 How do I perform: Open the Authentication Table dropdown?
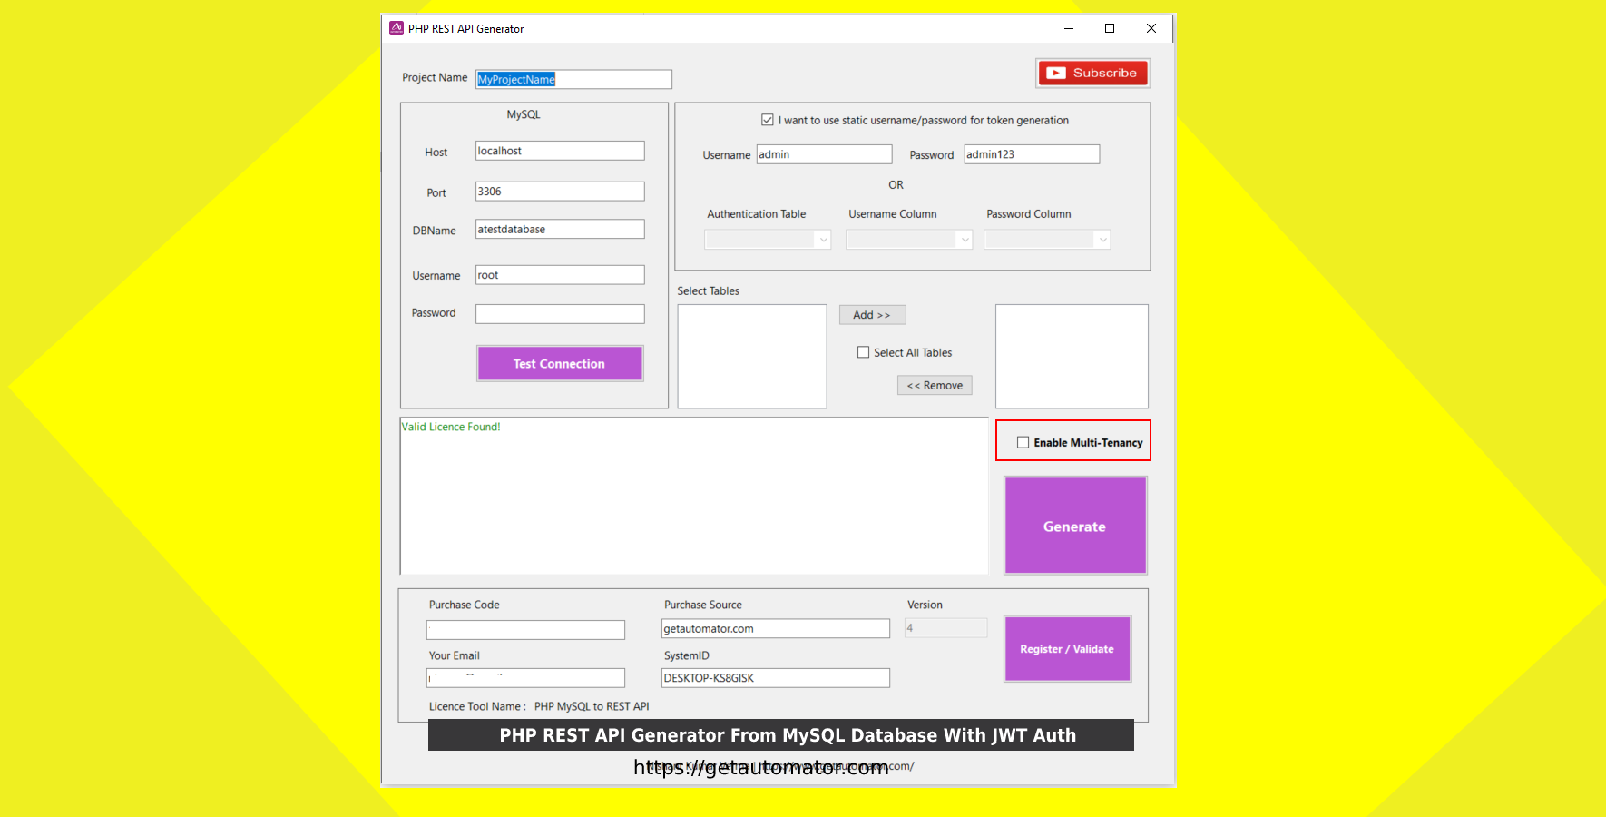pyautogui.click(x=768, y=240)
